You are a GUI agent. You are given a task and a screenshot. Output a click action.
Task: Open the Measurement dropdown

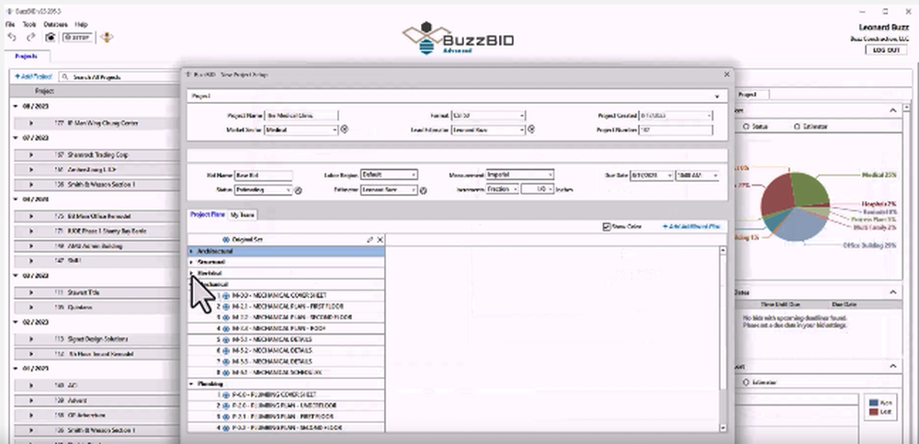click(x=550, y=175)
